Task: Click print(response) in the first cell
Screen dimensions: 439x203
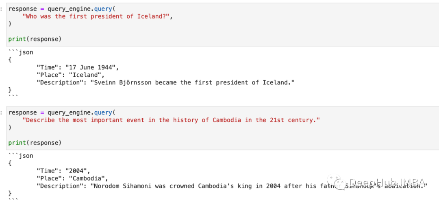Action: pyautogui.click(x=35, y=39)
